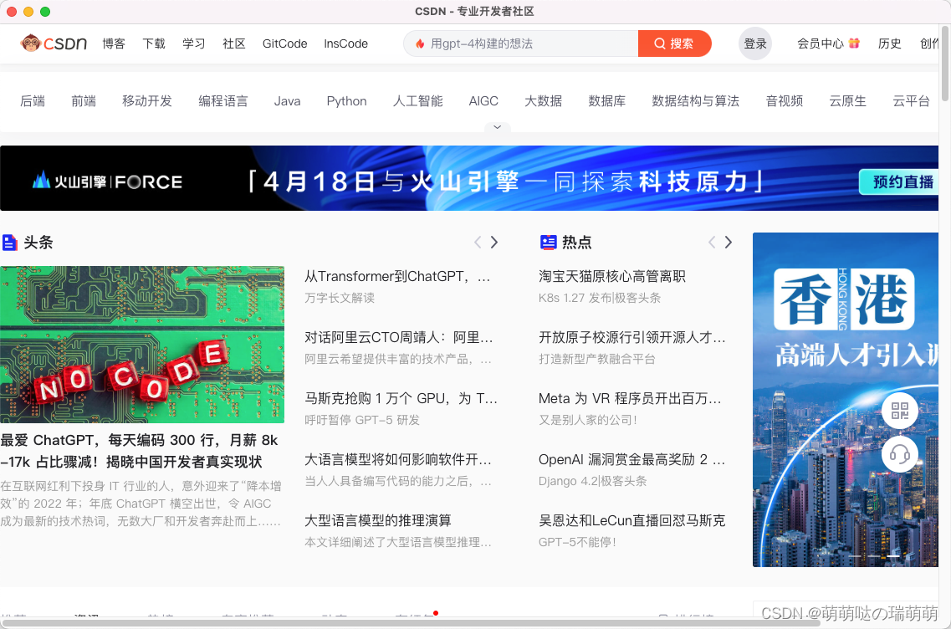Go to previous 热点 page arrow

712,243
